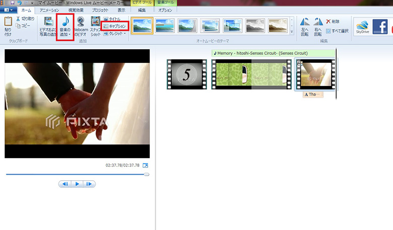Open the Options (オプション) music tools tab
The width and height of the screenshot is (393, 230).
click(x=165, y=10)
